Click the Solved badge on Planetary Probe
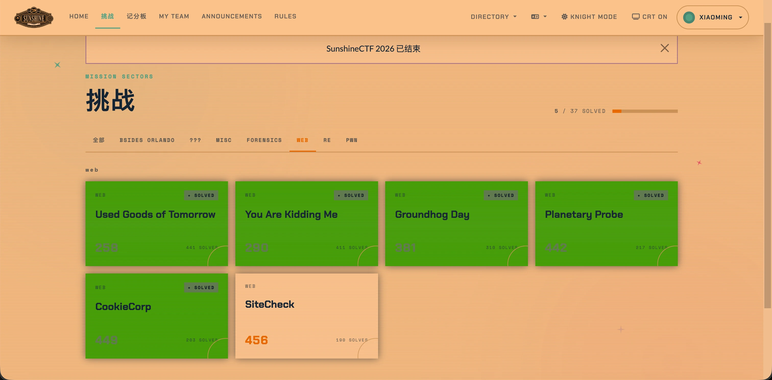 [651, 195]
